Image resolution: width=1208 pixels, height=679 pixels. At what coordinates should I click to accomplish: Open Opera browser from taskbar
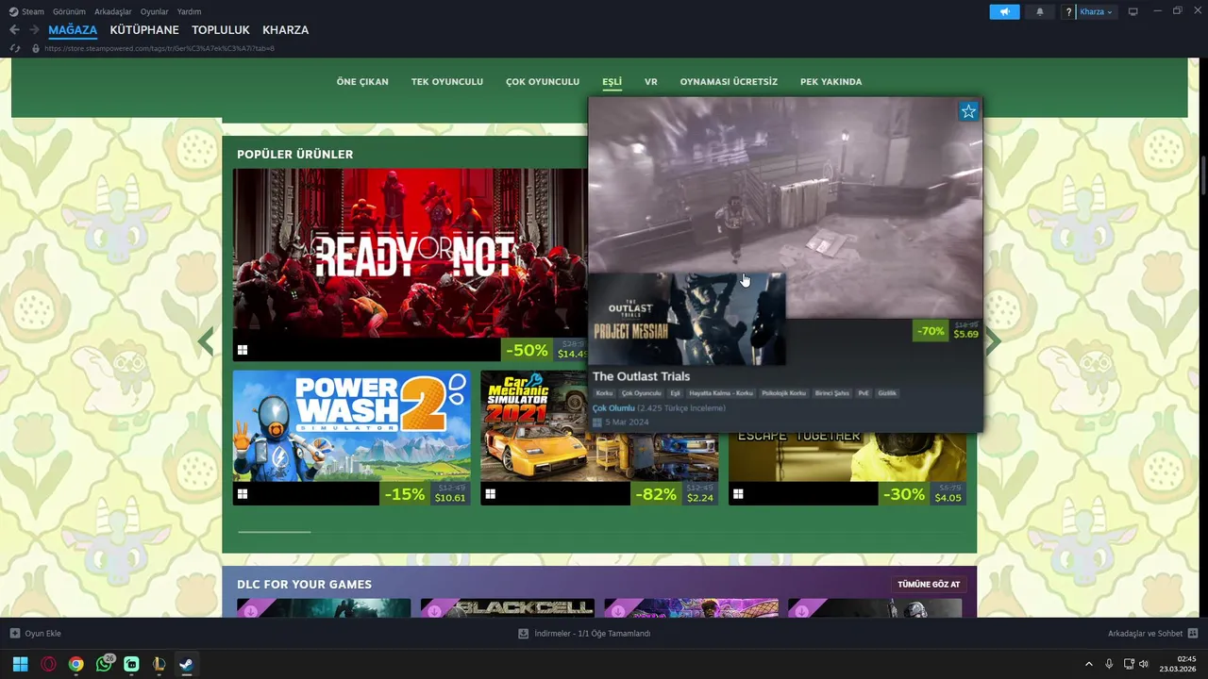coord(48,664)
